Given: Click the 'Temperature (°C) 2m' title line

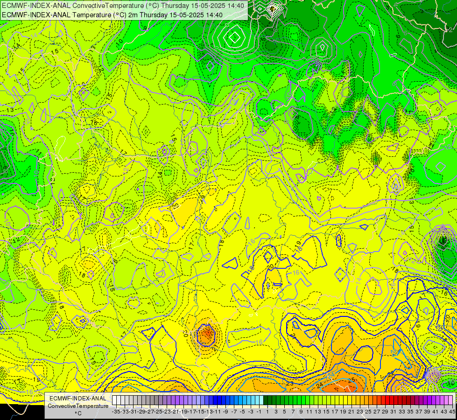Looking at the screenshot, I should (112, 15).
